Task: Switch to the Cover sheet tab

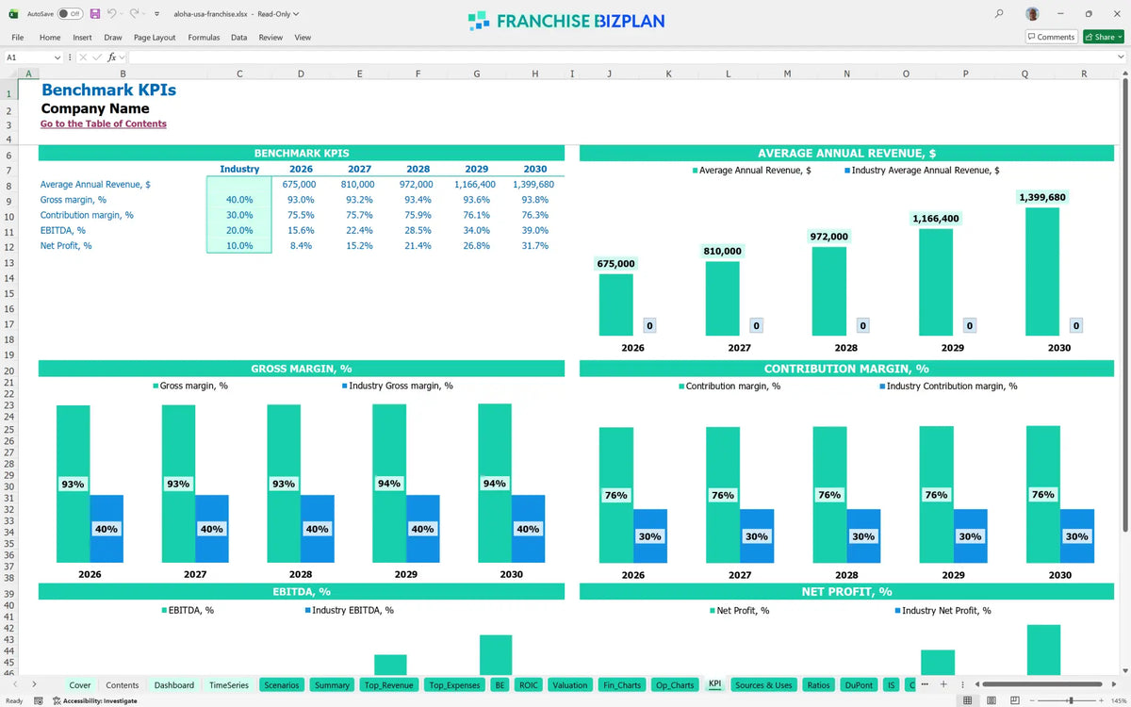Action: tap(80, 685)
